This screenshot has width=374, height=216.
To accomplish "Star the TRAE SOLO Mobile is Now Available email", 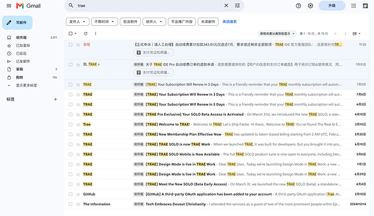I will [78, 154].
